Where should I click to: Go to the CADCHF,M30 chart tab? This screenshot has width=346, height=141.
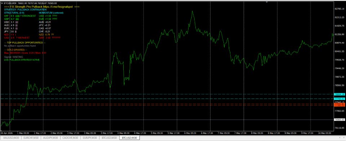pyautogui.click(x=70, y=138)
